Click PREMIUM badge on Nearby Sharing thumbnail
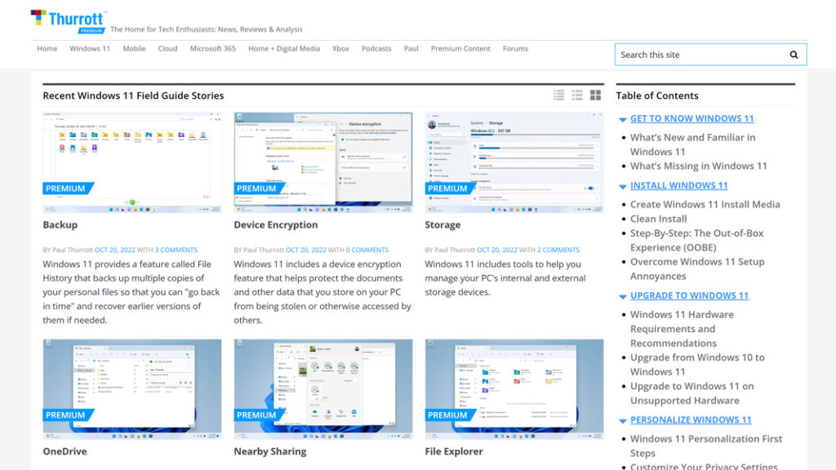Image resolution: width=836 pixels, height=470 pixels. [x=259, y=415]
